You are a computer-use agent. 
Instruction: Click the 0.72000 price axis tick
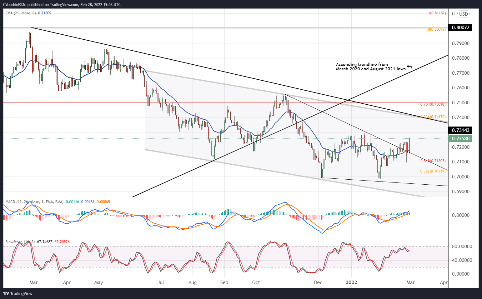[x=461, y=147]
